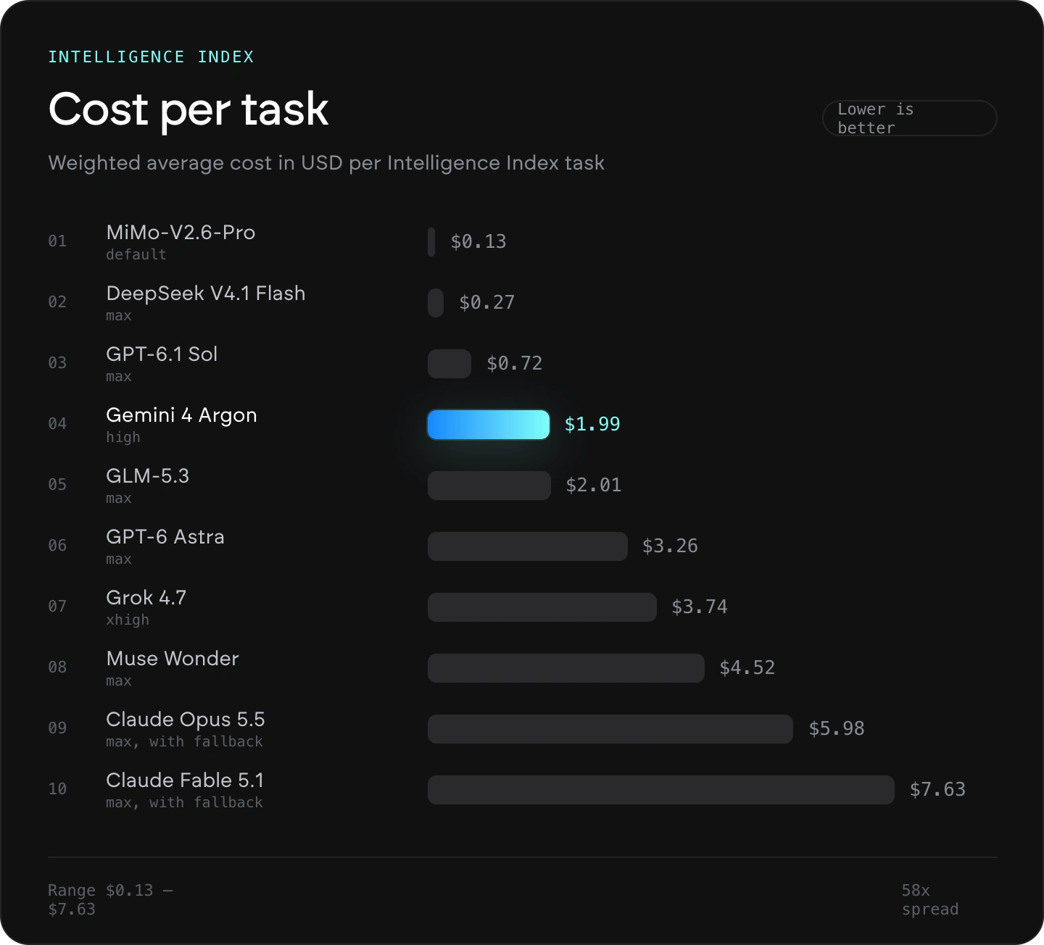Image resolution: width=1044 pixels, height=945 pixels.
Task: Click the Grok 4.7 model name
Action: coord(146,598)
